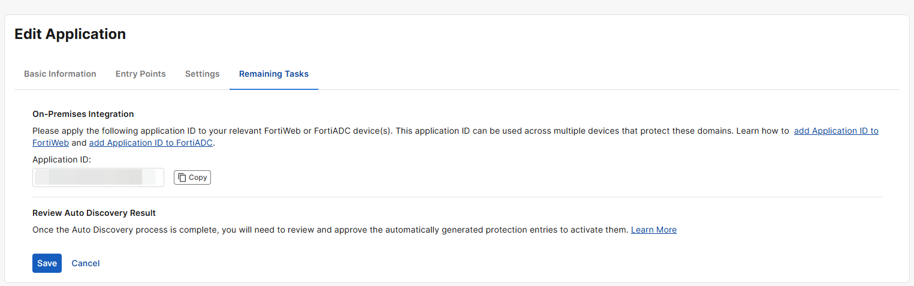Open the Entry Points tab

point(140,74)
